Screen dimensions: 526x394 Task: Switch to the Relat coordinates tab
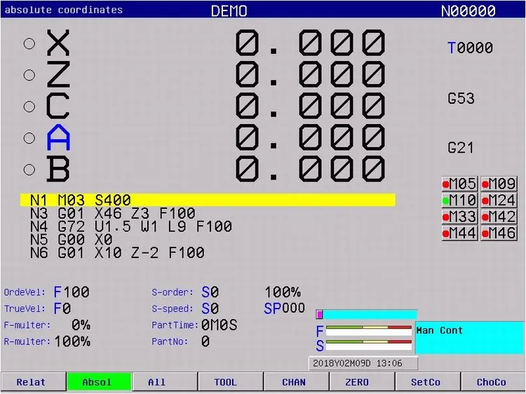[32, 382]
